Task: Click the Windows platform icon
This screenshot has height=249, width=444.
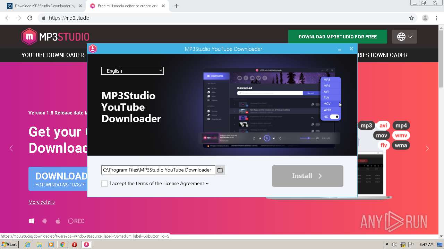Action: click(32, 221)
